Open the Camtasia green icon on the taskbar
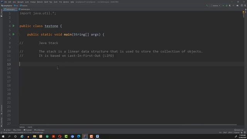 [x=66, y=136]
